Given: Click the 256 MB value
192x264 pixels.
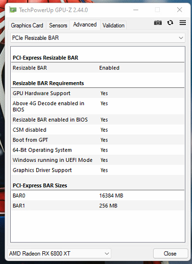Looking at the screenshot, I should 108,206.
